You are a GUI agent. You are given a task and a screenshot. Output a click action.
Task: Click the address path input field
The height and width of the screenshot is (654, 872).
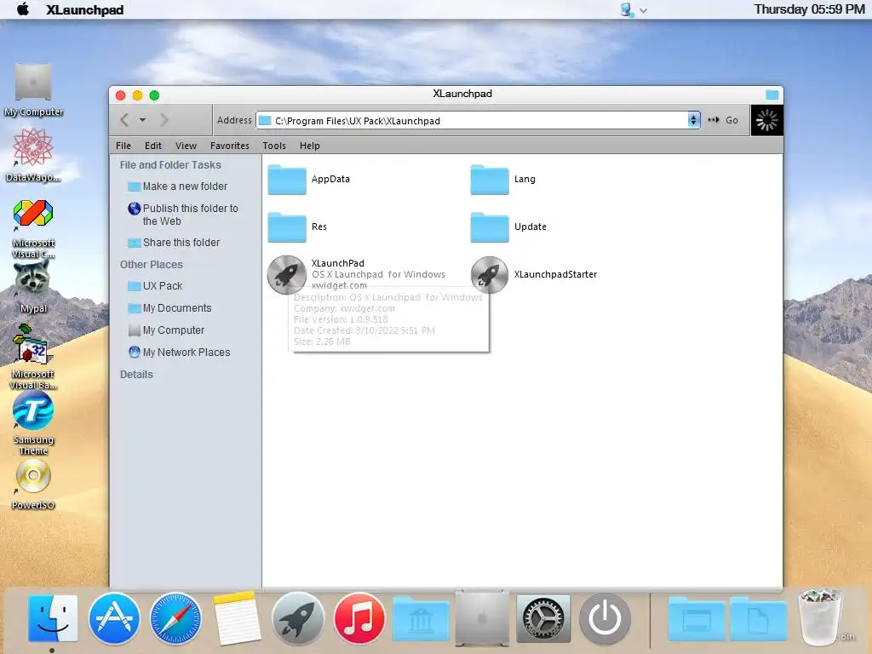click(479, 121)
